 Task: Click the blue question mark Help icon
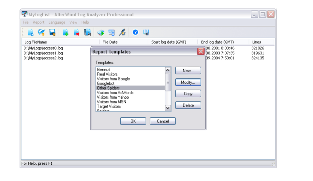(135, 32)
